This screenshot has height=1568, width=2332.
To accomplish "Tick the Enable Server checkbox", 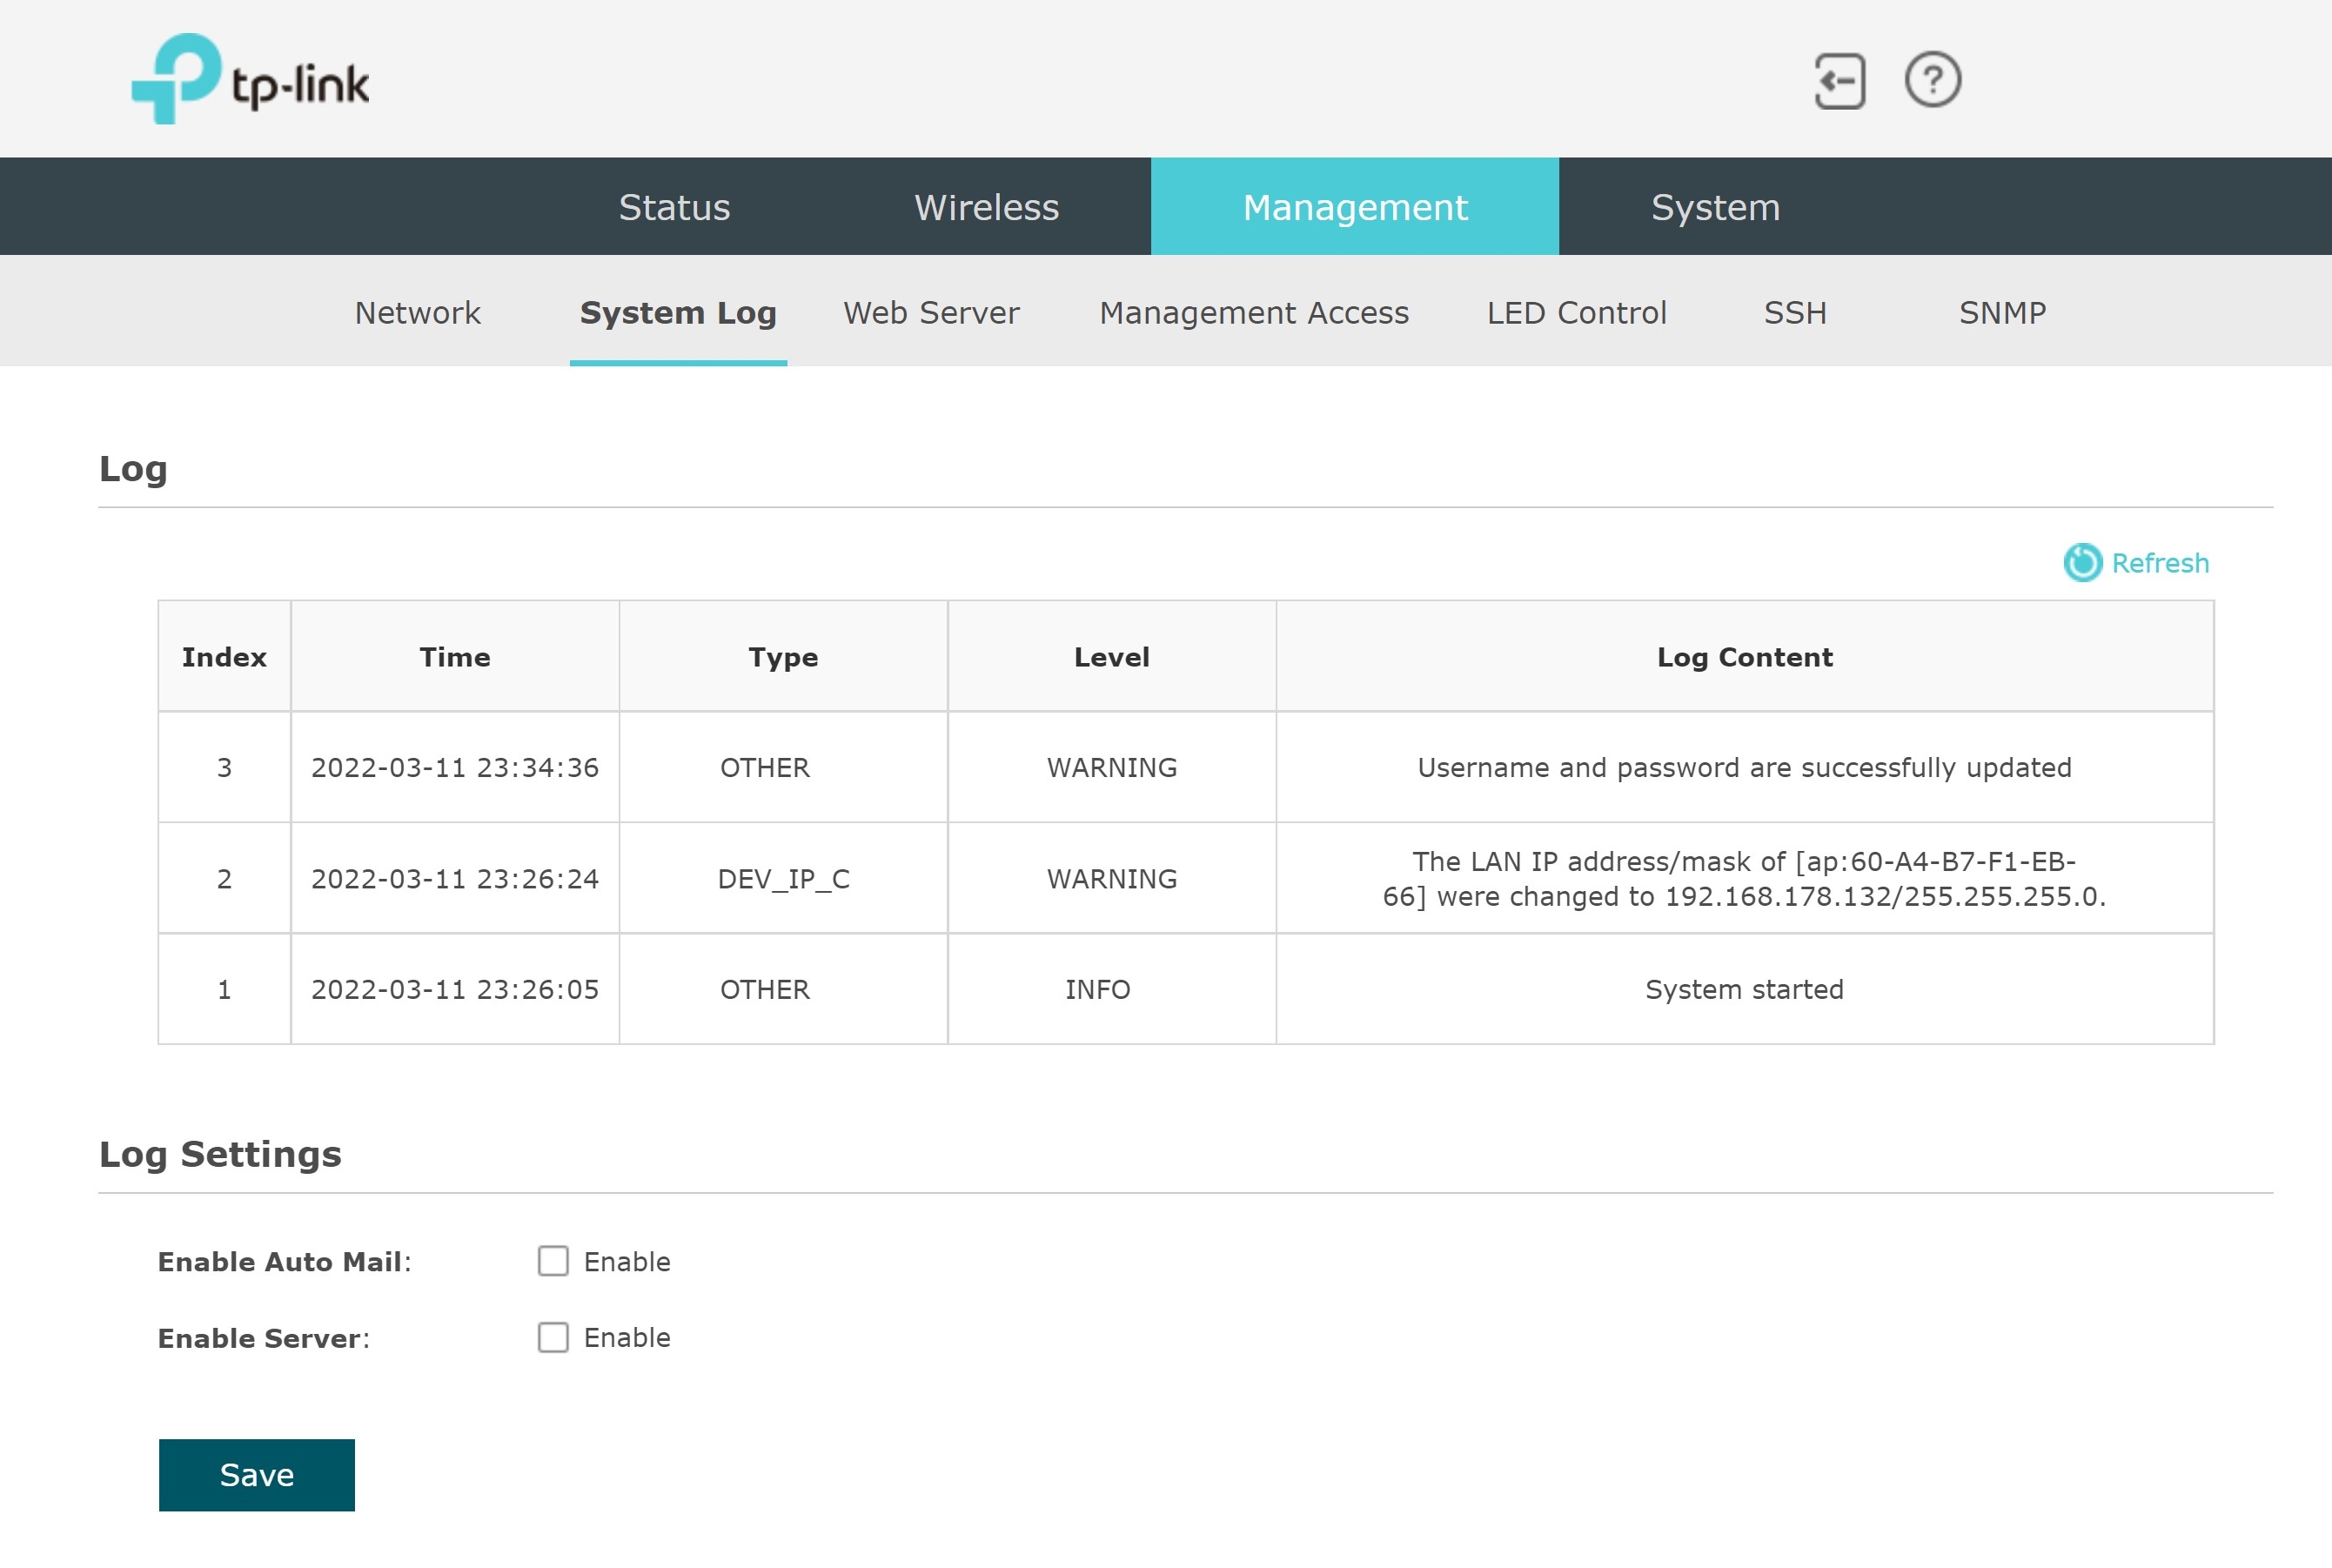I will point(553,1337).
